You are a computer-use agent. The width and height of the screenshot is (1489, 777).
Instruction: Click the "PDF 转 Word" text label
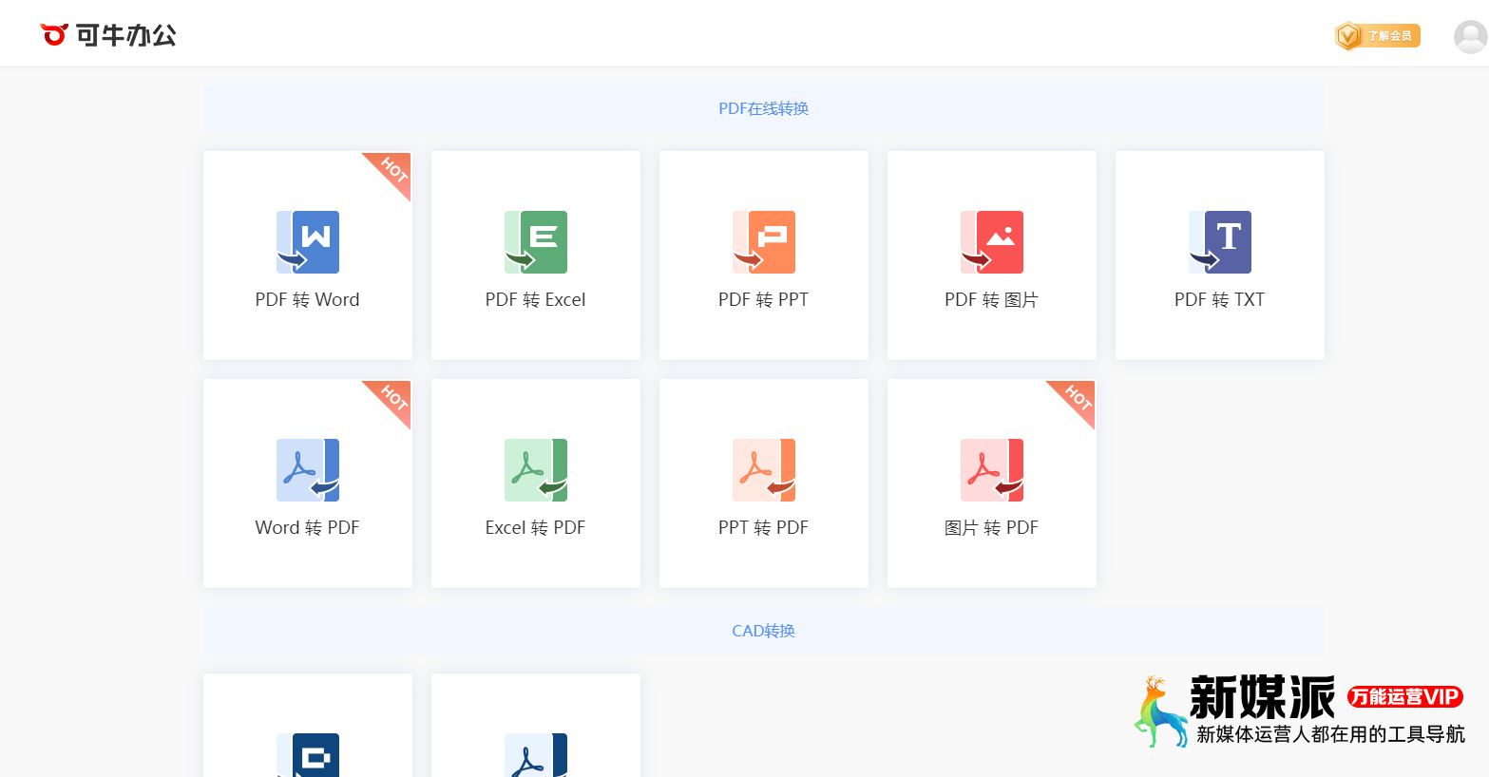[x=308, y=300]
